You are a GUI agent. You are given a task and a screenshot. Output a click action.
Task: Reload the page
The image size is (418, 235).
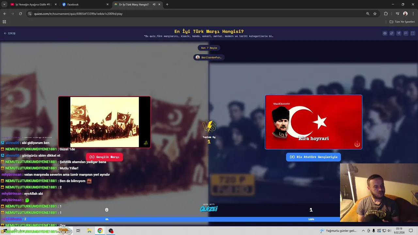click(20, 14)
